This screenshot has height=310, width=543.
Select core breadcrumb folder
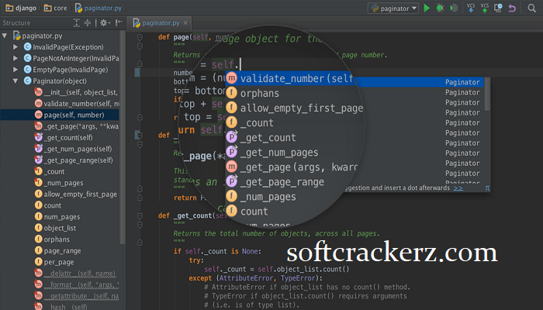(56, 8)
